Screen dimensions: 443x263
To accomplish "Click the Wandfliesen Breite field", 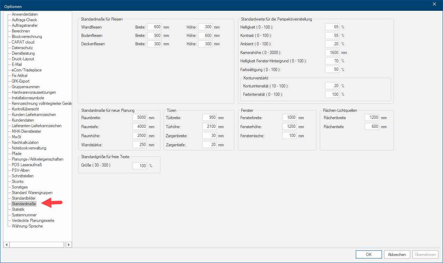I will click(154, 27).
